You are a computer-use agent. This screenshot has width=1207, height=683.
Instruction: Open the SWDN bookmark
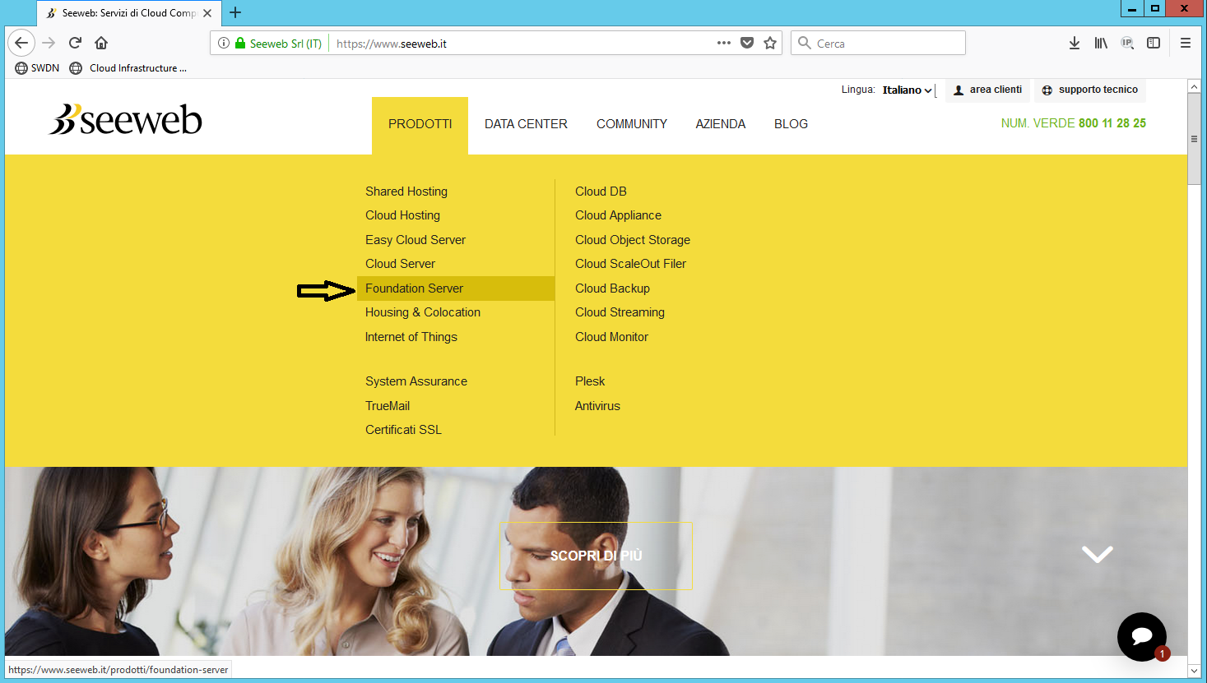pos(37,68)
